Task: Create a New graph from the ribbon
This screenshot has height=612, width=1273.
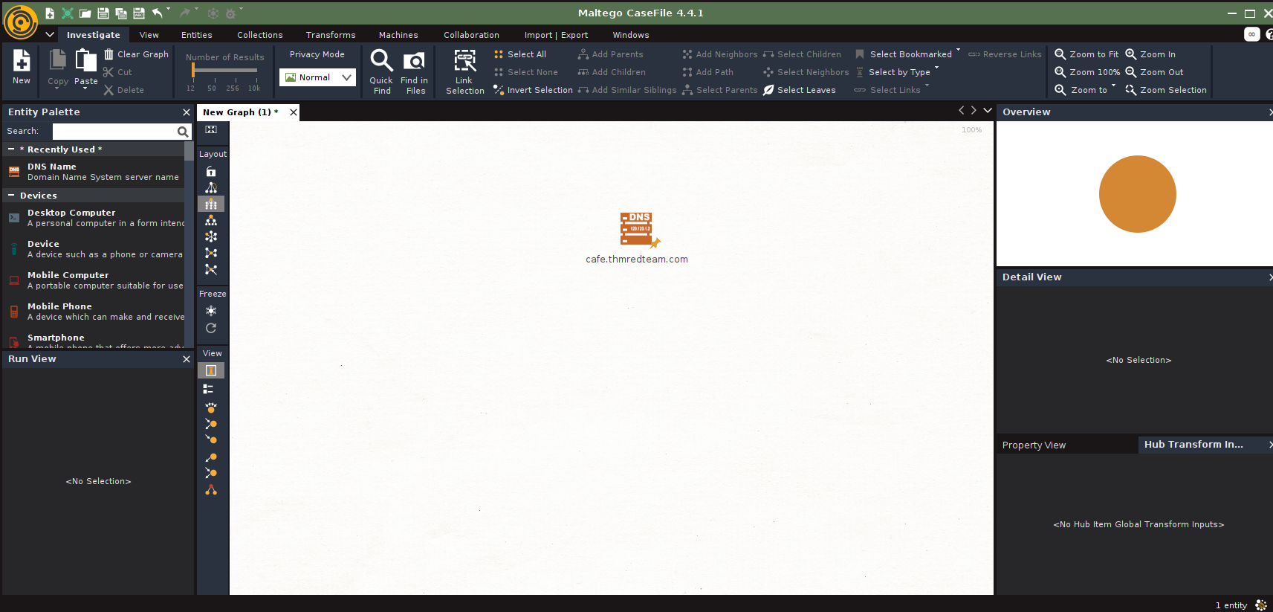Action: 22,67
